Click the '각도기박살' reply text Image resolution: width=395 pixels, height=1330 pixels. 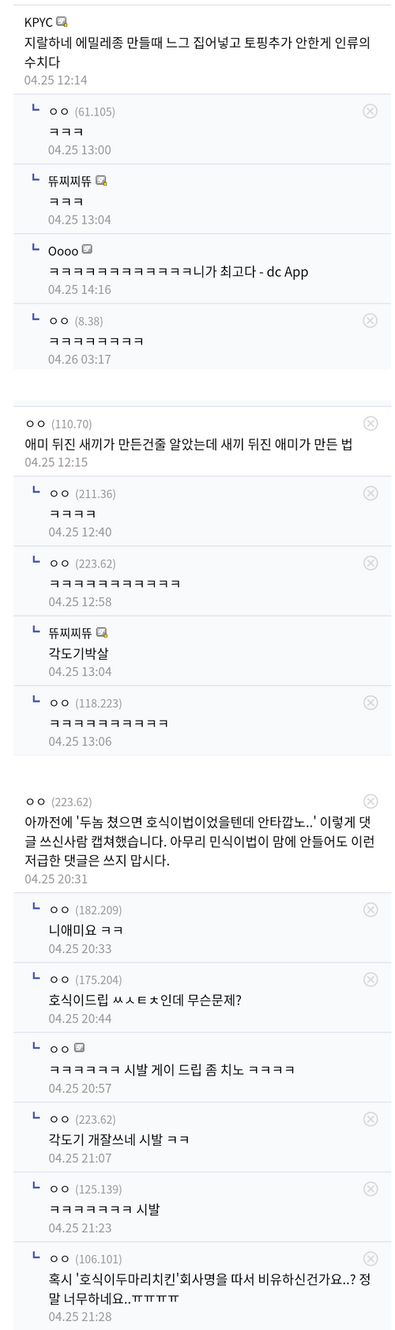[x=78, y=654]
